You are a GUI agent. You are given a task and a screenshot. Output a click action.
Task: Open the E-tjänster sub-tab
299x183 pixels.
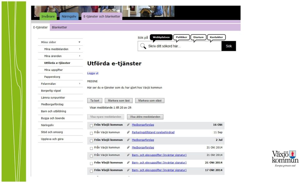40,27
